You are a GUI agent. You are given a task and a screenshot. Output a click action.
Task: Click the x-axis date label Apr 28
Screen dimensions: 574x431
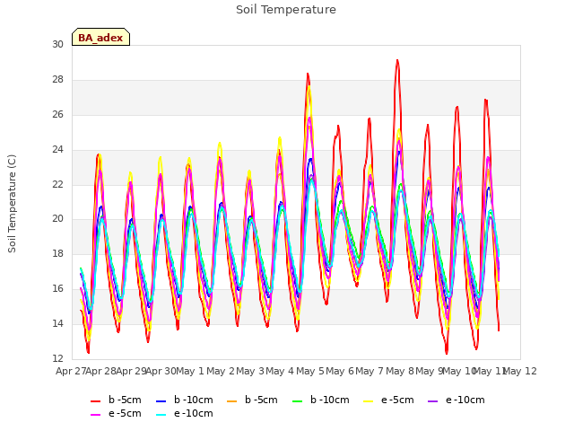[101, 372]
